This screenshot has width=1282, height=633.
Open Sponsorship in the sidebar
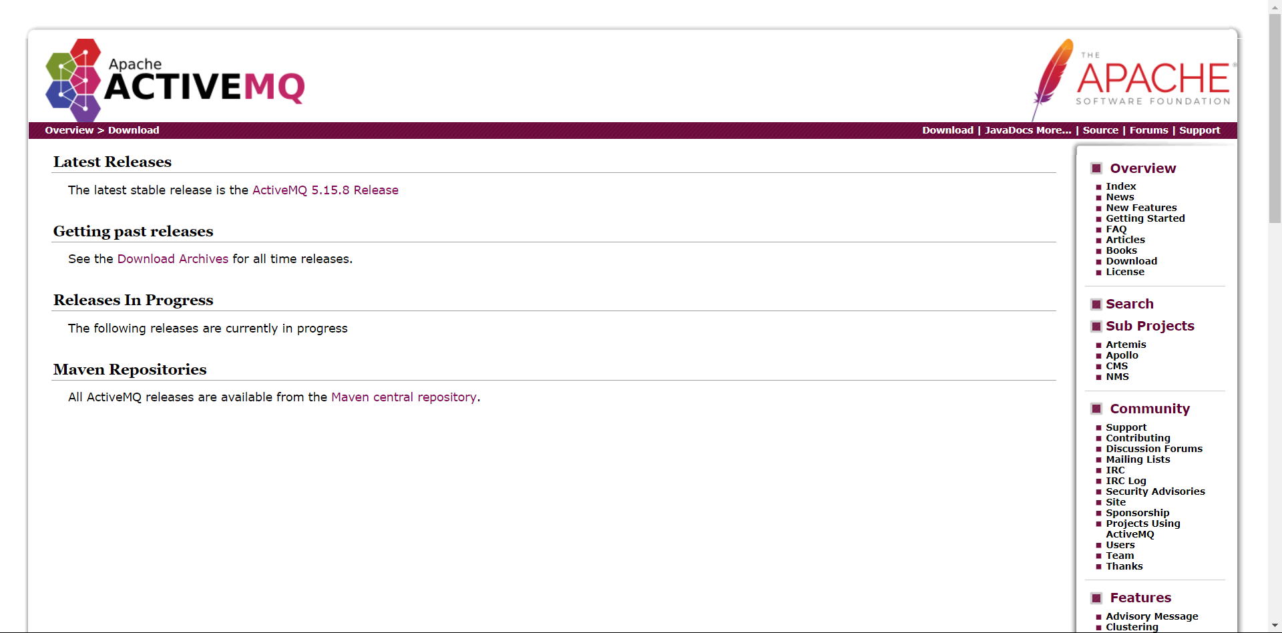pyautogui.click(x=1137, y=513)
